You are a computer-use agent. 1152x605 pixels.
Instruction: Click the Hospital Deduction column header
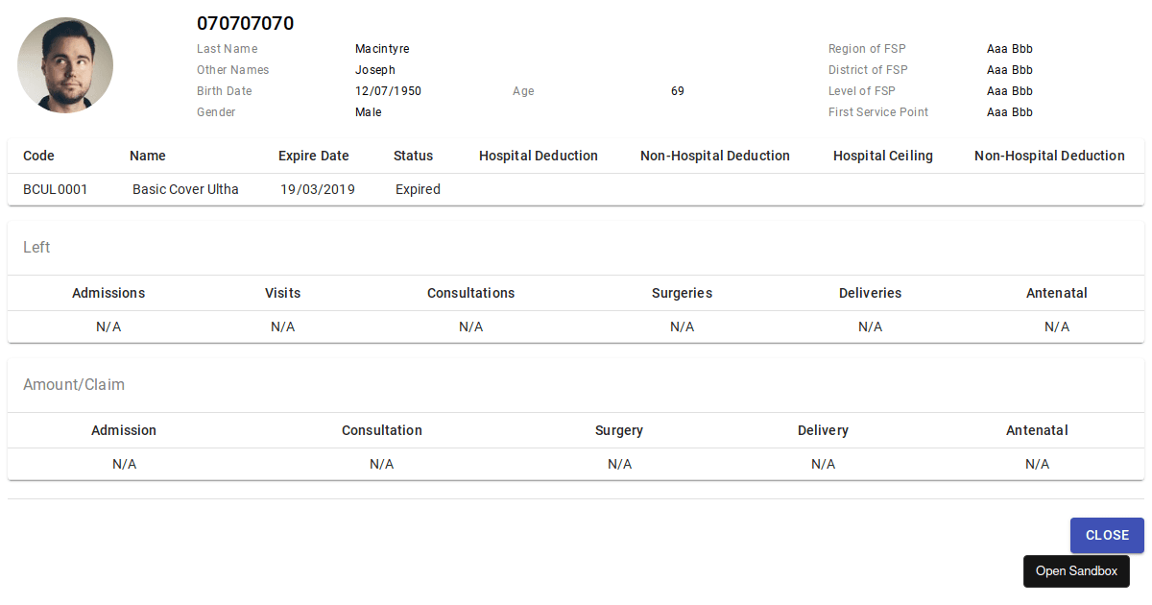point(539,156)
